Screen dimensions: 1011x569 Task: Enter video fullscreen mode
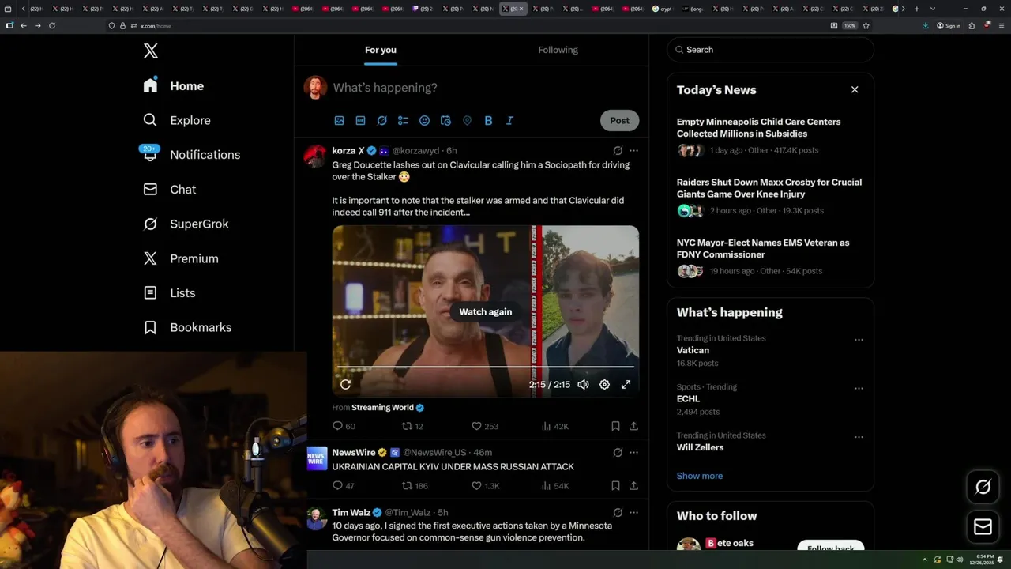pyautogui.click(x=626, y=385)
